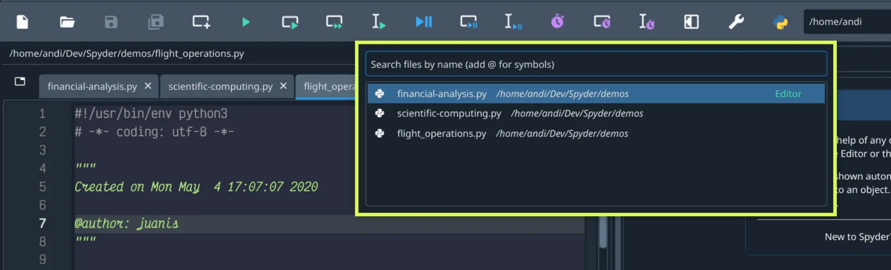Click the '#!/usr/bin/env python3' line
This screenshot has width=891, height=270.
[x=151, y=113]
